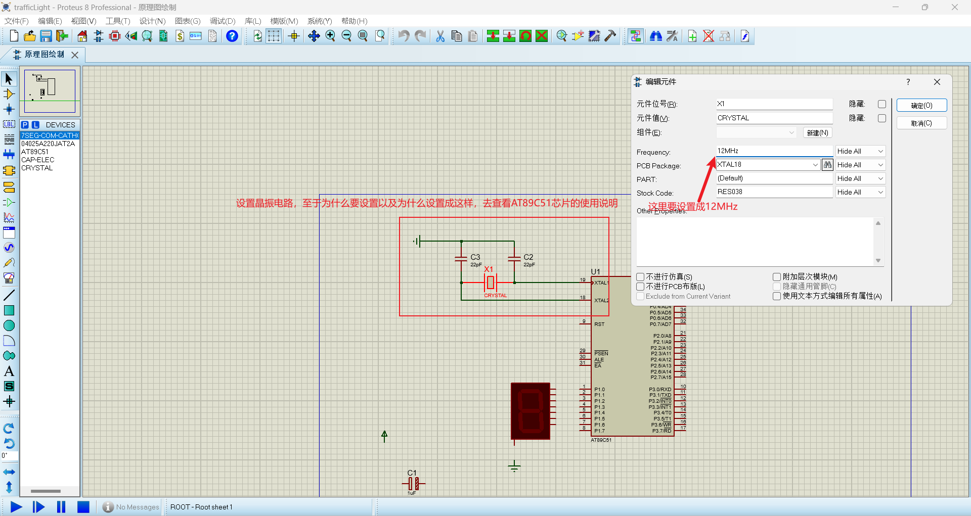Screen dimensions: 971x516
Task: Click the Redo arrow icon
Action: pyautogui.click(x=420, y=36)
